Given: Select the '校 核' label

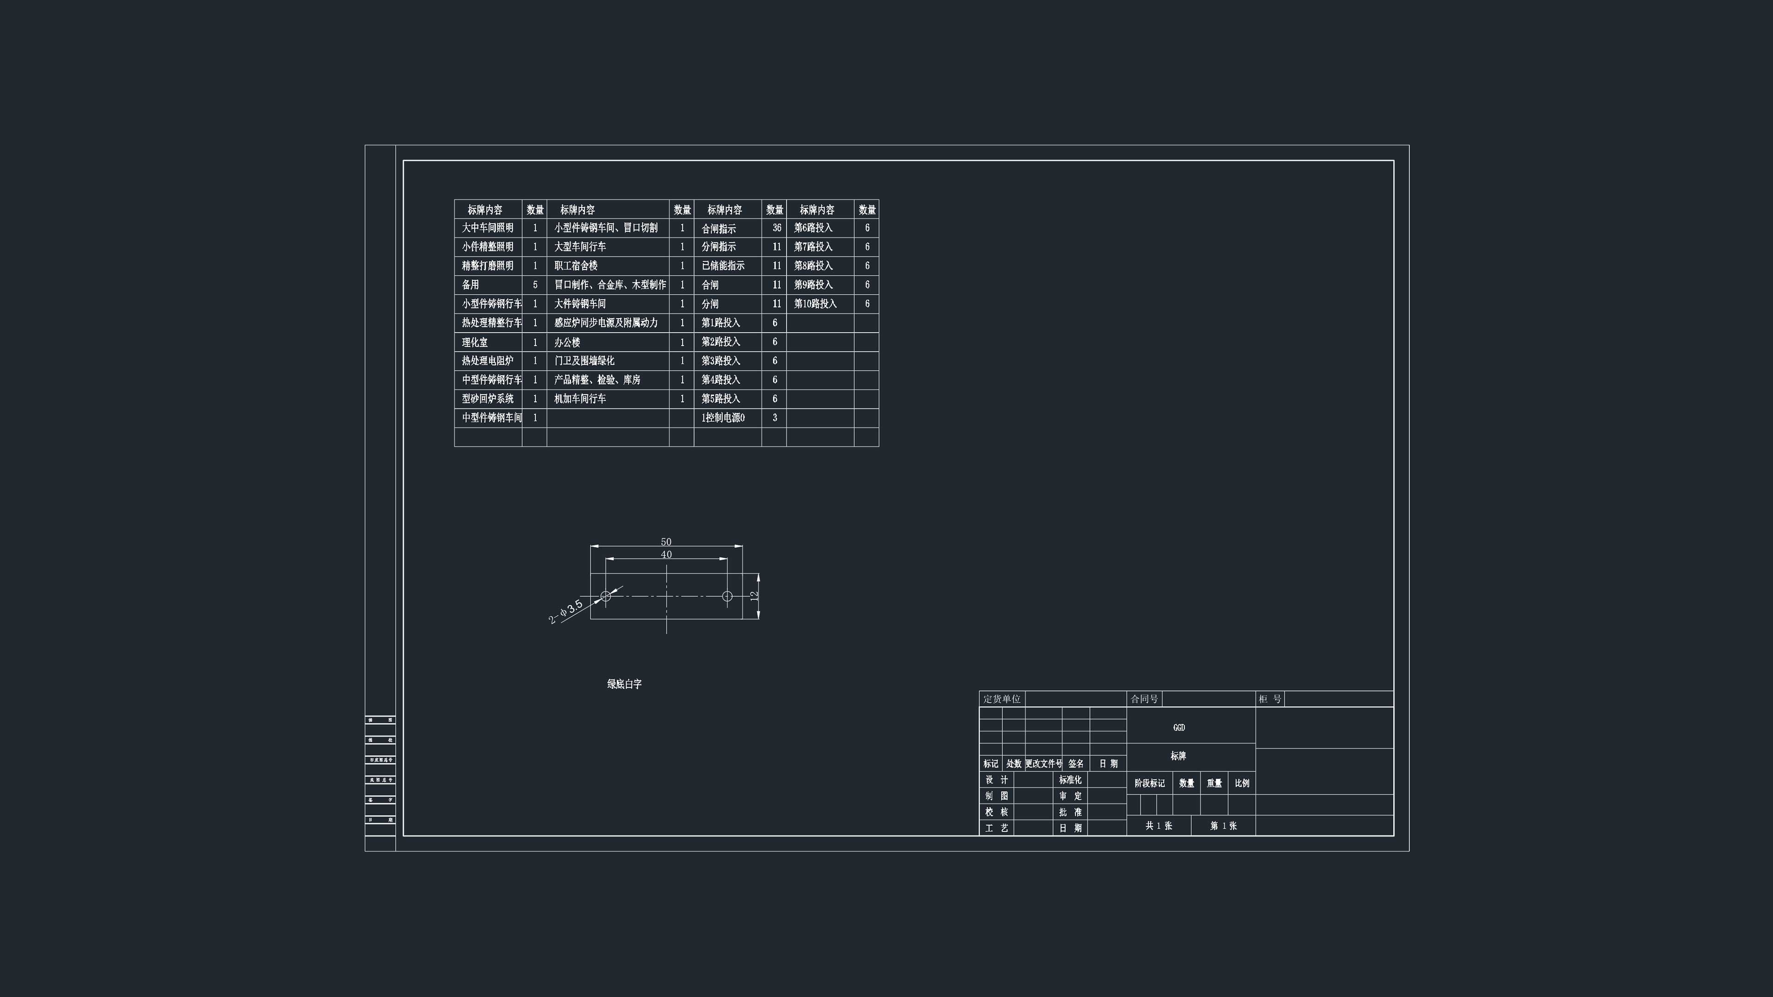Looking at the screenshot, I should click(x=997, y=812).
